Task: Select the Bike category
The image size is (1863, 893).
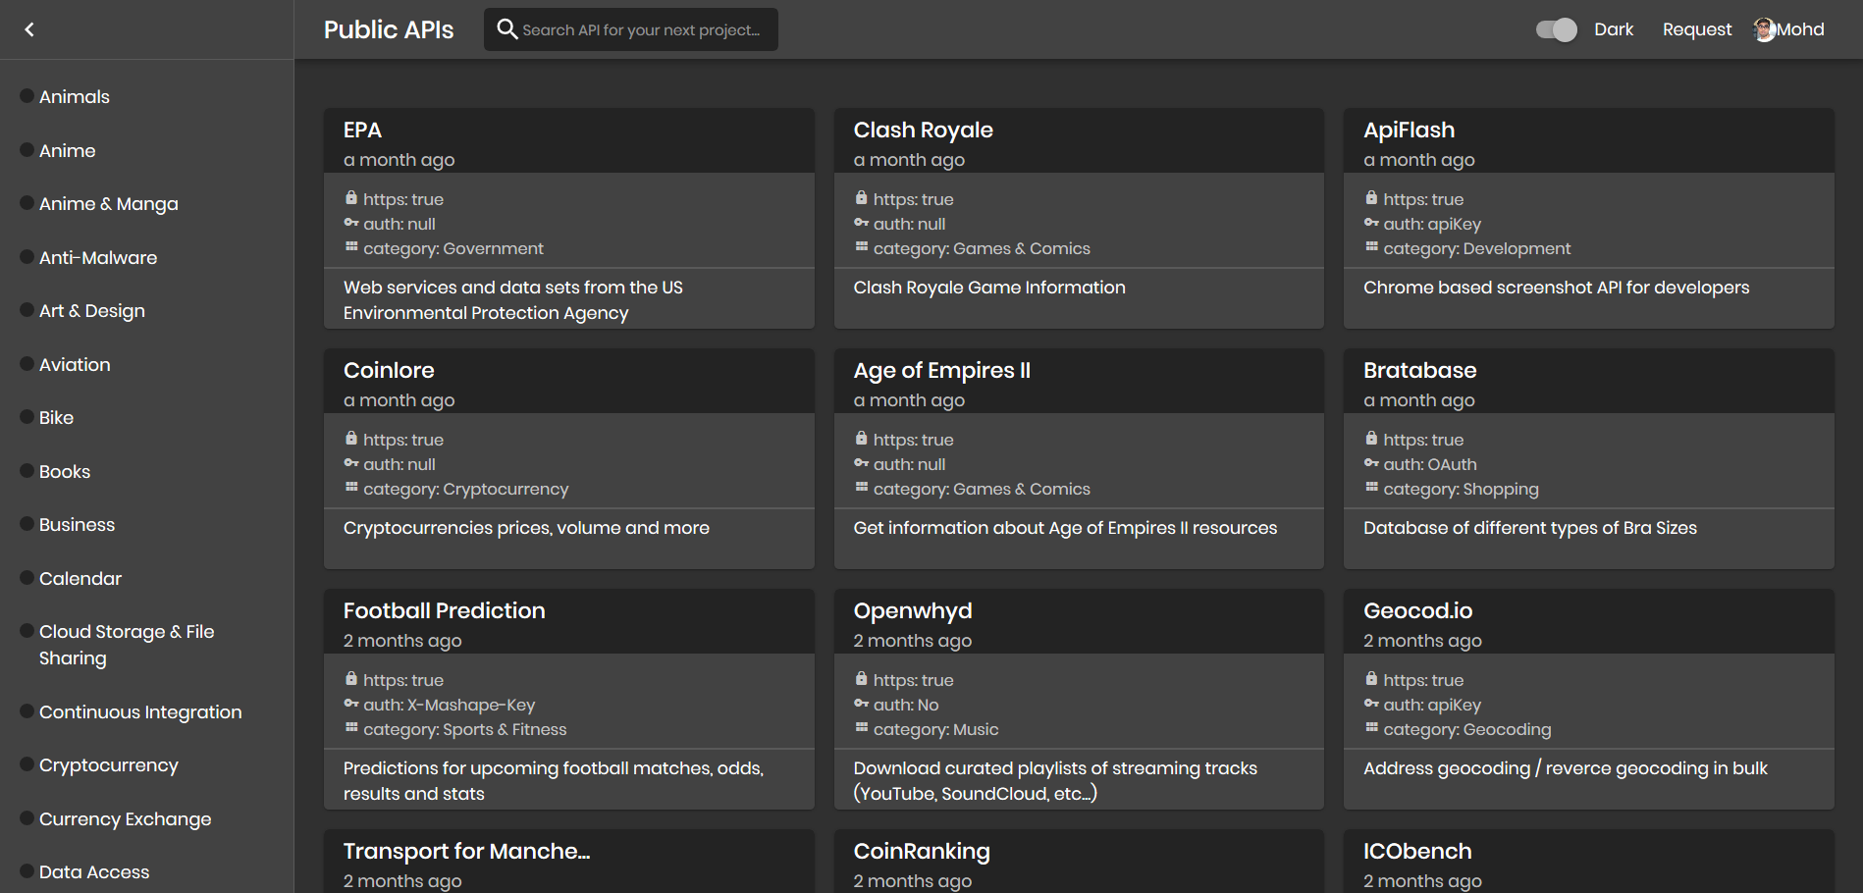Action: point(57,418)
